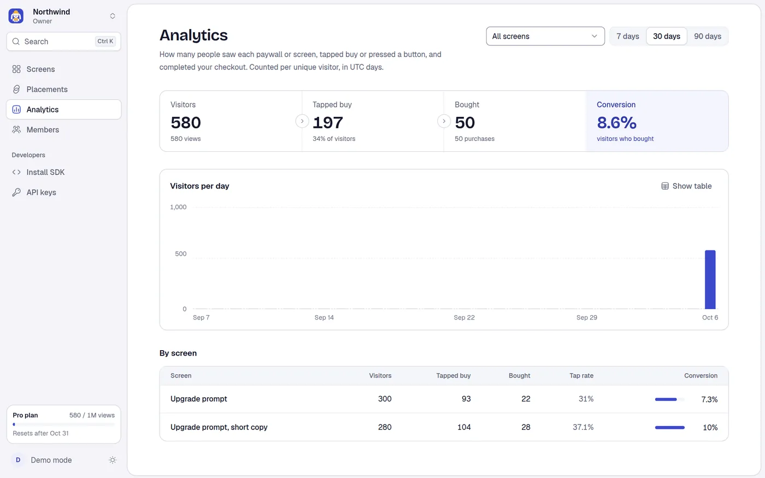The height and width of the screenshot is (478, 765).
Task: Click the Pro plan views usage bar
Action: [x=64, y=424]
